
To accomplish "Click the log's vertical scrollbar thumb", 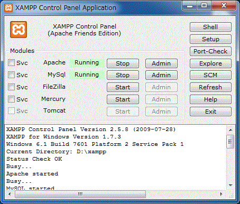I will click(x=230, y=142).
